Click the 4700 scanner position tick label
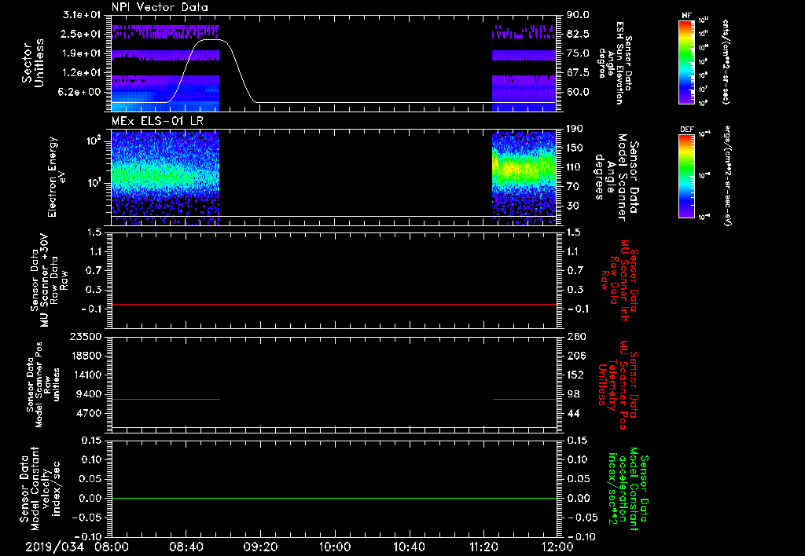The image size is (805, 556). (x=89, y=413)
